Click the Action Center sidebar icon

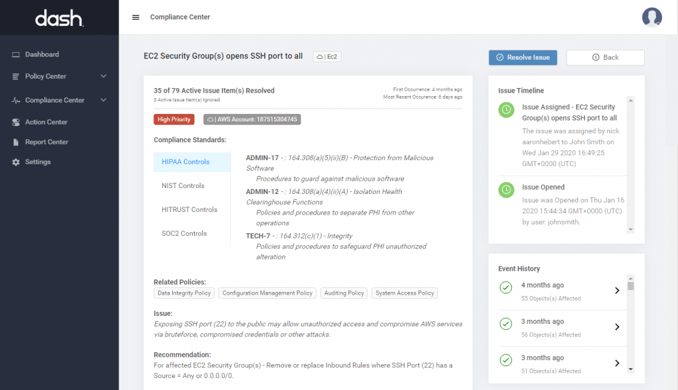coord(16,122)
